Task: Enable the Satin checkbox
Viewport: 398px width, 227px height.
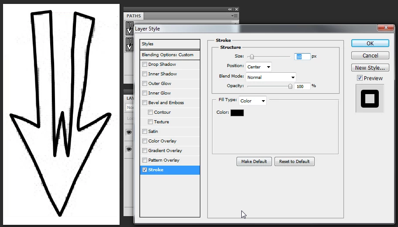Action: point(145,132)
